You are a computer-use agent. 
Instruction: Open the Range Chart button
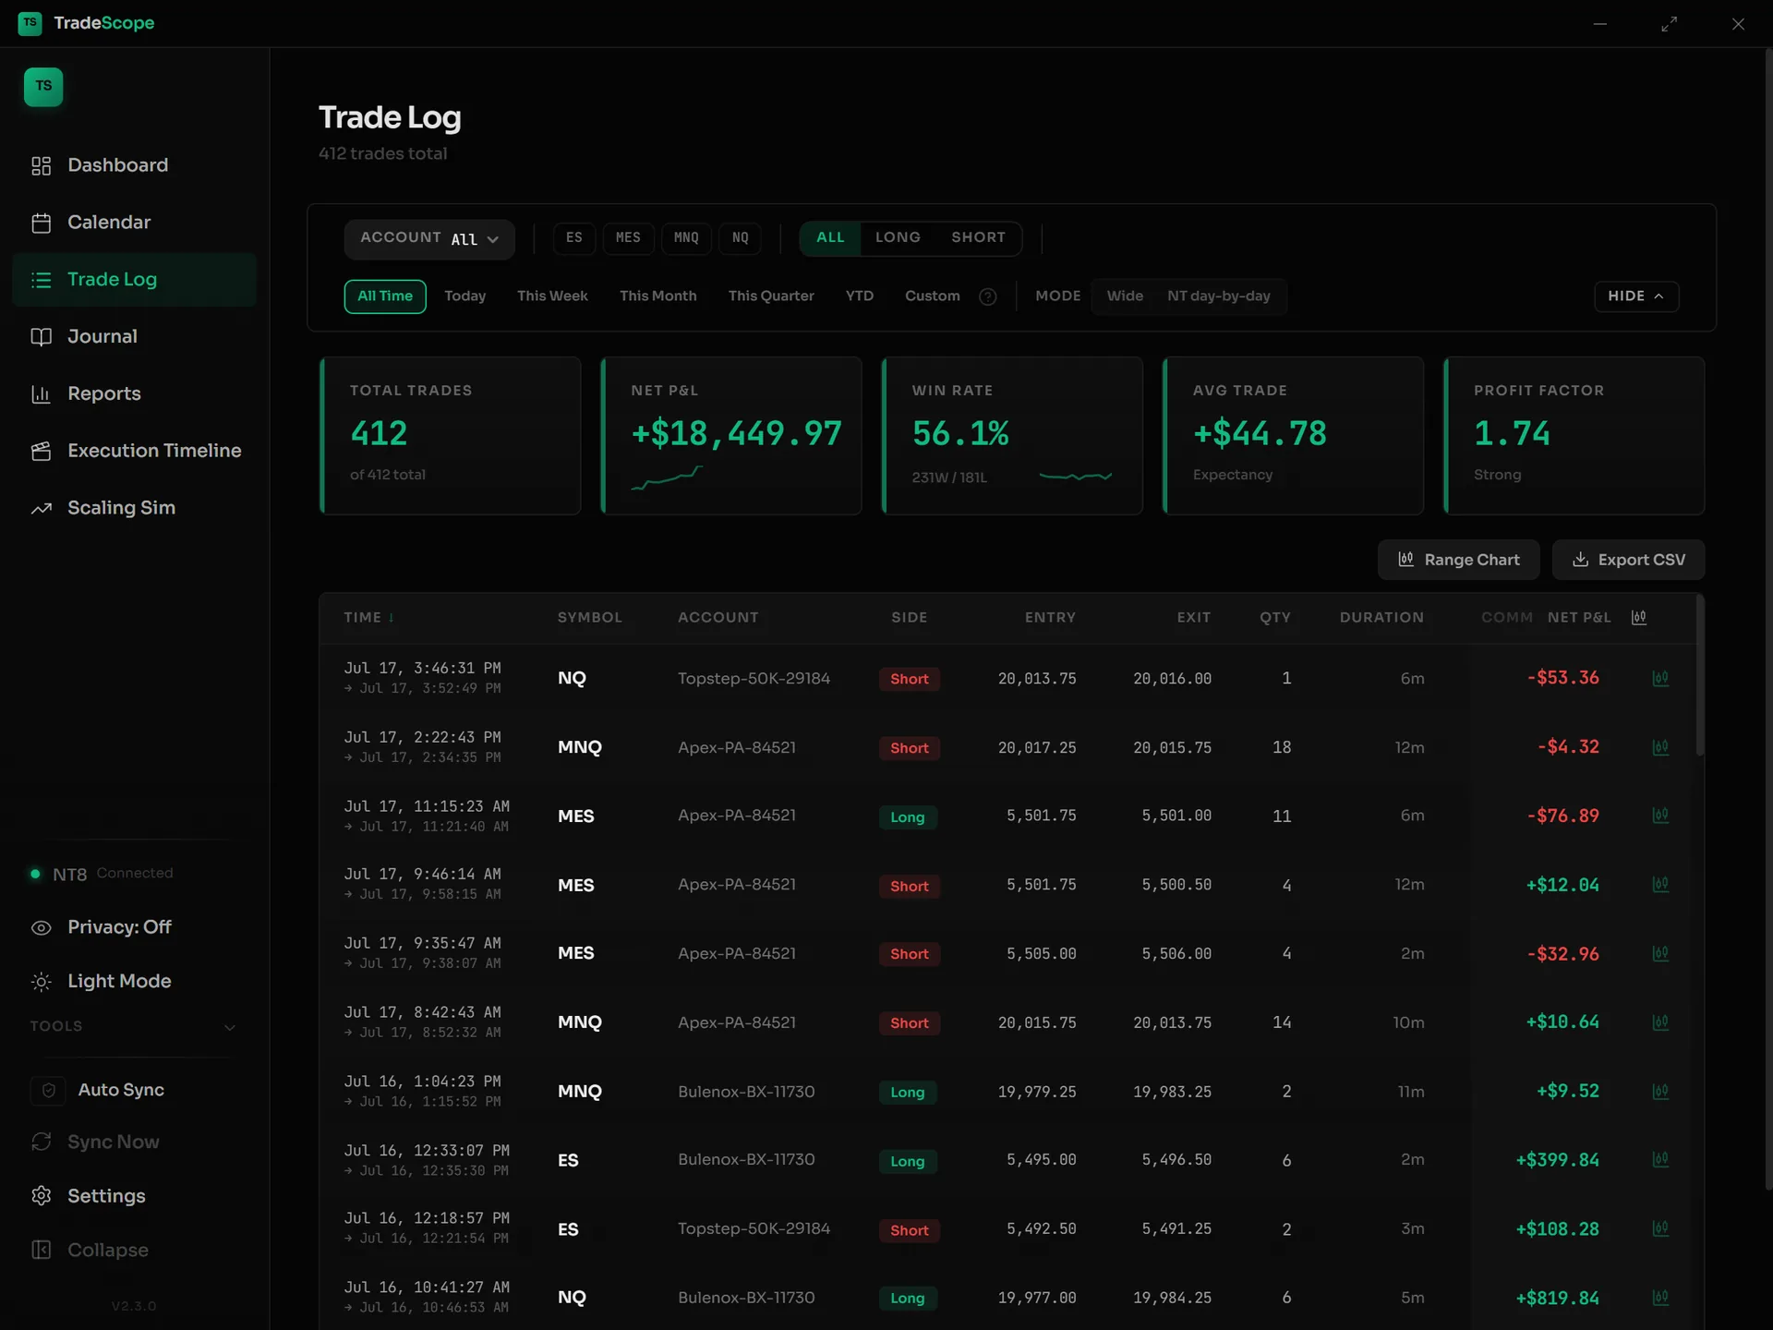(1458, 560)
